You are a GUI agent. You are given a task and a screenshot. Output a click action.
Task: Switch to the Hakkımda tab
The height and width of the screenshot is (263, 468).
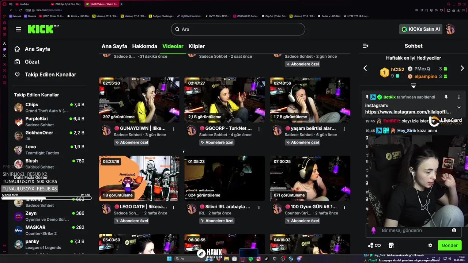[x=145, y=46]
